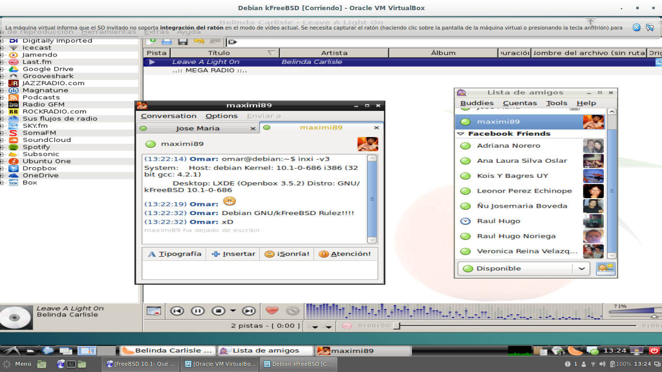
Task: Pause the current playback
Action: 198,311
